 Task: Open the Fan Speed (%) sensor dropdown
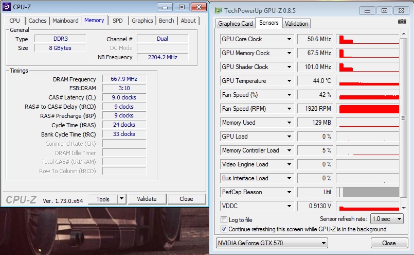pyautogui.click(x=290, y=95)
